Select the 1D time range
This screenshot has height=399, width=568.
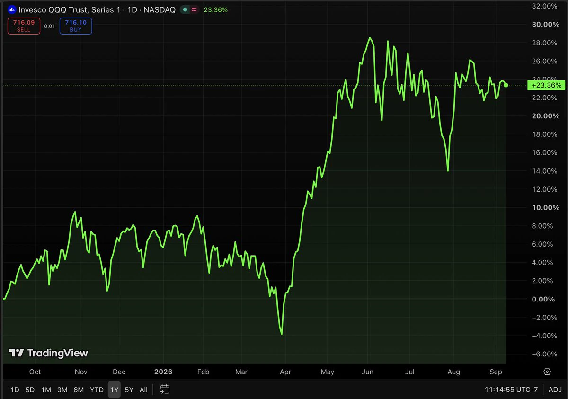point(15,390)
